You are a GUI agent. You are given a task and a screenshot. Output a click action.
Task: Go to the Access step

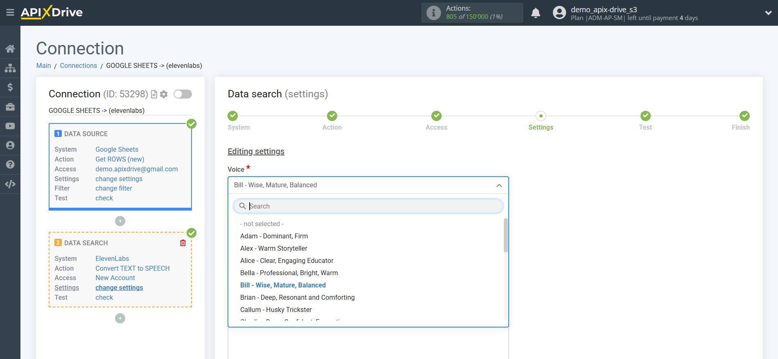click(x=436, y=116)
